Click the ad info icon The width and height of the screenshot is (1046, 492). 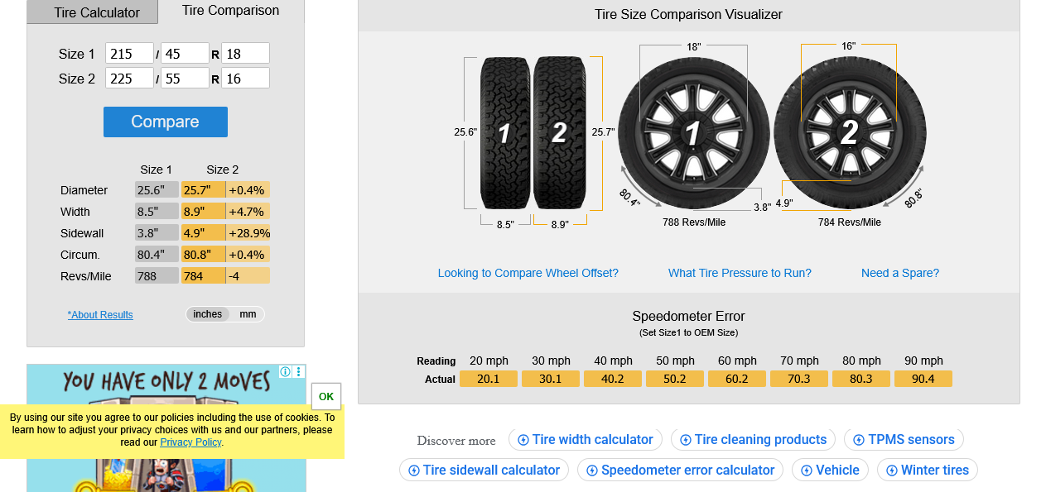286,372
